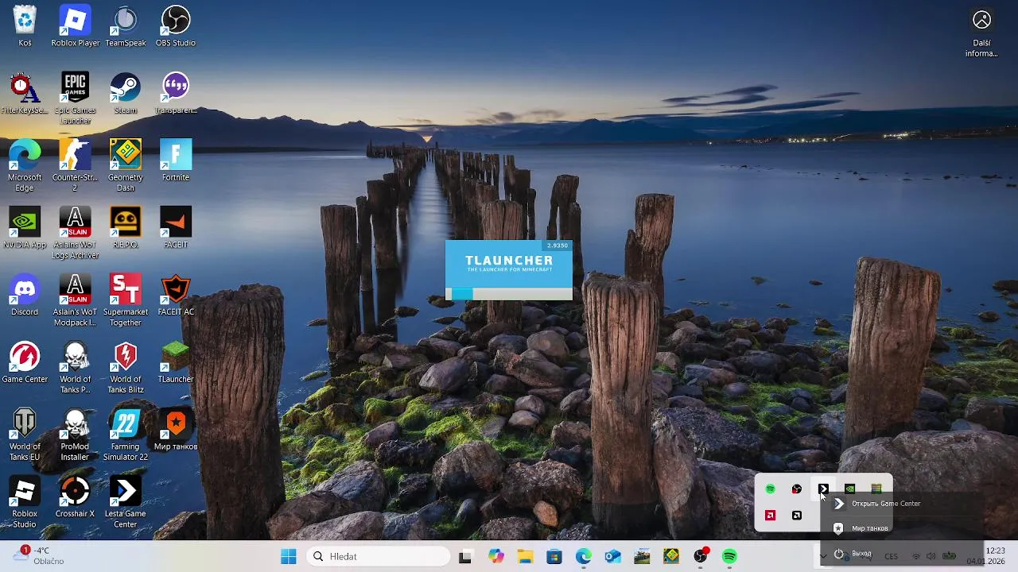Select the Epic Games Launcher shortcut
1018x572 pixels.
click(75, 99)
